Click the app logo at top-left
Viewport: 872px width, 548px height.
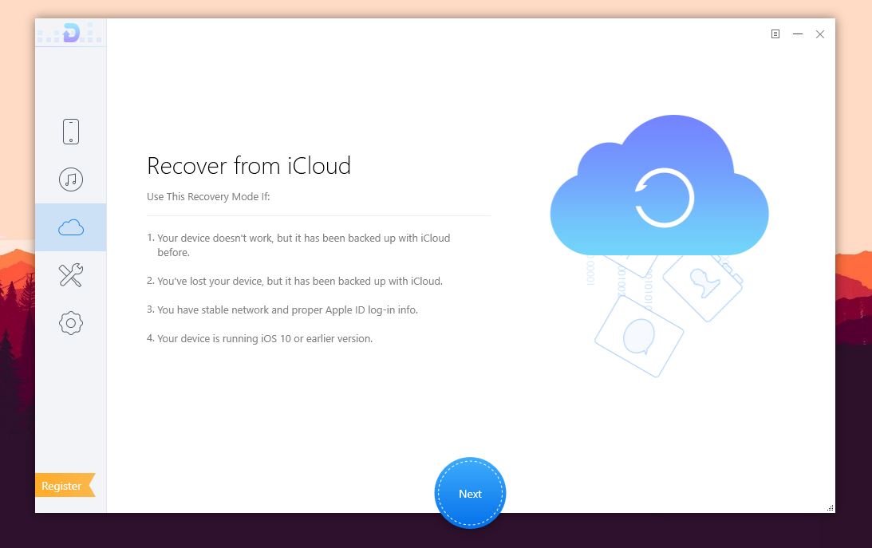[71, 33]
